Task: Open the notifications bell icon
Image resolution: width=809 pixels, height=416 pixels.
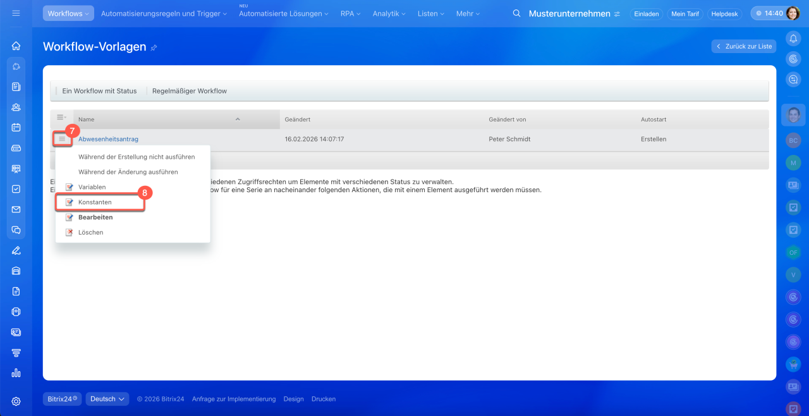Action: pyautogui.click(x=793, y=39)
